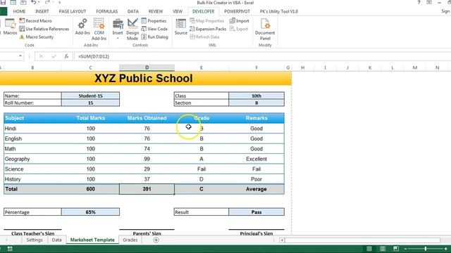This screenshot has height=253, width=451.
Task: Select History remarks cell Poor
Action: click(257, 179)
